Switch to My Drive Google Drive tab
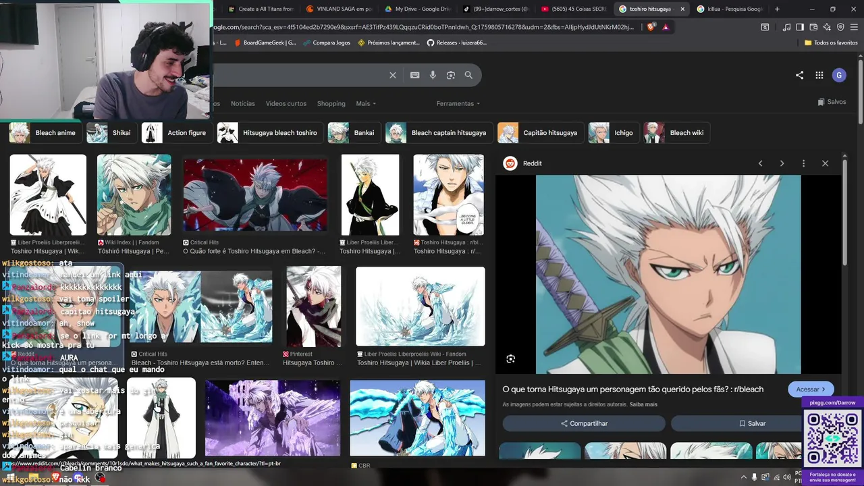The image size is (864, 486). tap(416, 9)
